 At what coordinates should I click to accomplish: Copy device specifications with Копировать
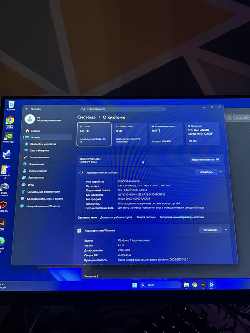(206, 172)
